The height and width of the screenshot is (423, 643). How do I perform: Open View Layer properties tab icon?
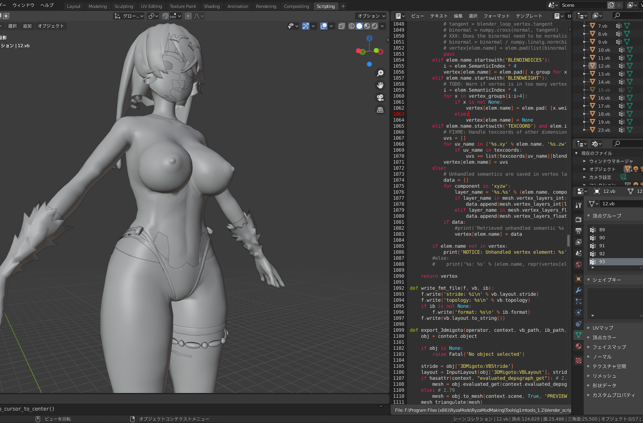(578, 242)
